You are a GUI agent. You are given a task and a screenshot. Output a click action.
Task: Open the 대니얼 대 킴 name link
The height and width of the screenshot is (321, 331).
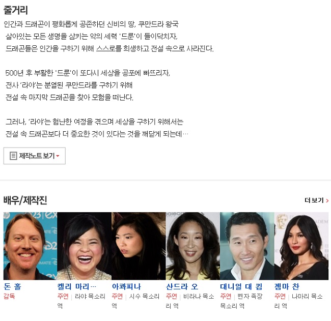(241, 286)
